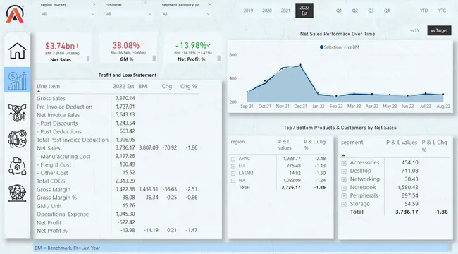The height and width of the screenshot is (254, 458).
Task: Click the 3,807.09 benchmark Net Sales value
Action: 149,147
